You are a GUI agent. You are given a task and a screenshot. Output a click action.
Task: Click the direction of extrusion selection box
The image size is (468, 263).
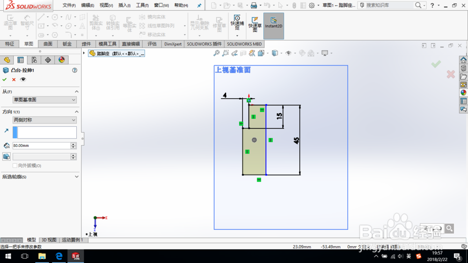click(x=44, y=132)
